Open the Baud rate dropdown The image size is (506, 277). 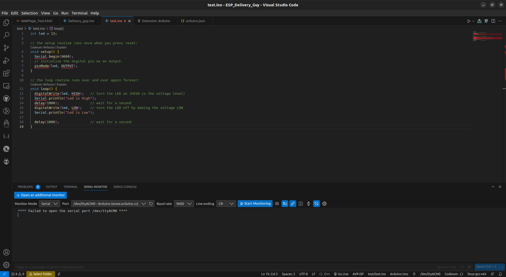click(184, 204)
